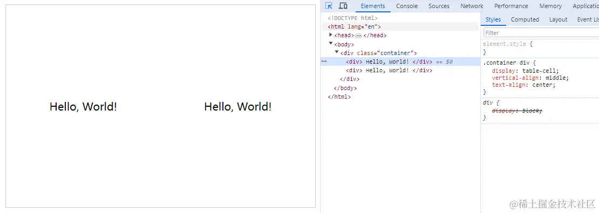Open the Elements tab

[373, 6]
